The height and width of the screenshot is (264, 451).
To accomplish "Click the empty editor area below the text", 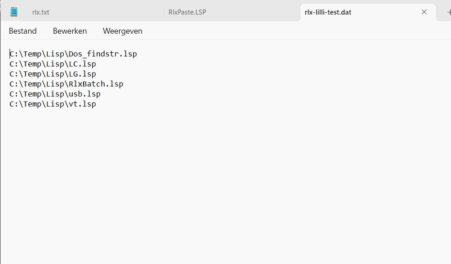I will pos(226,184).
